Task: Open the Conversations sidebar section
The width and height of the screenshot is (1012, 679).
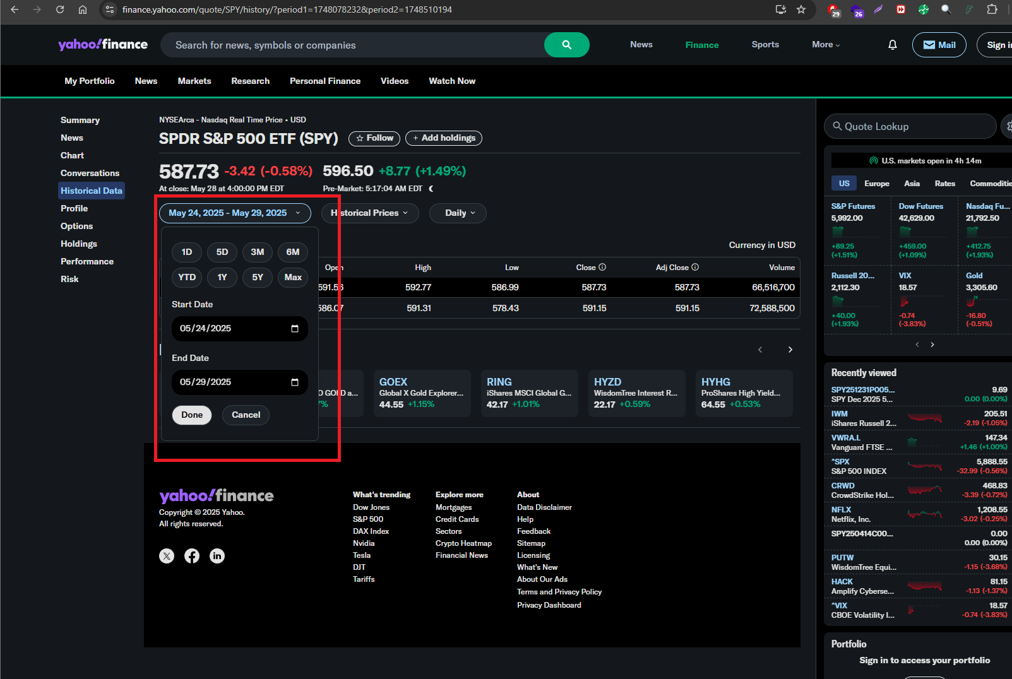Action: tap(90, 173)
